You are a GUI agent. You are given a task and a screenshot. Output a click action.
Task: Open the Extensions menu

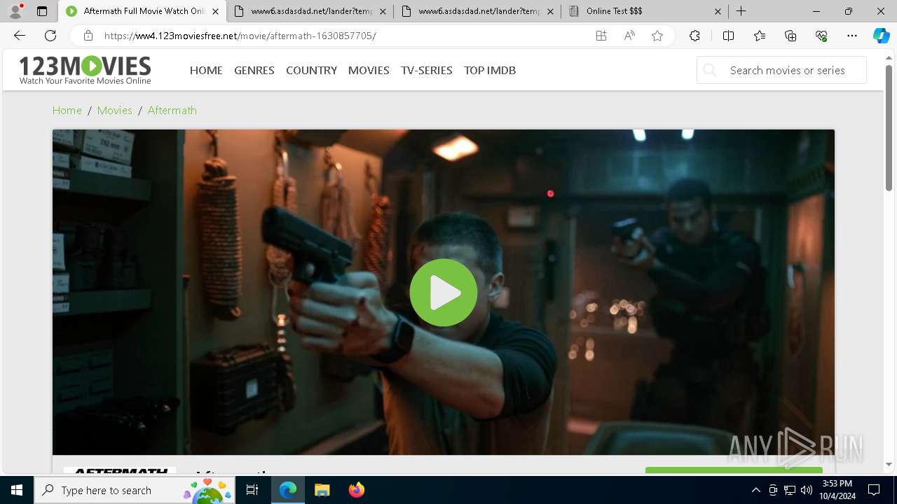tap(694, 36)
